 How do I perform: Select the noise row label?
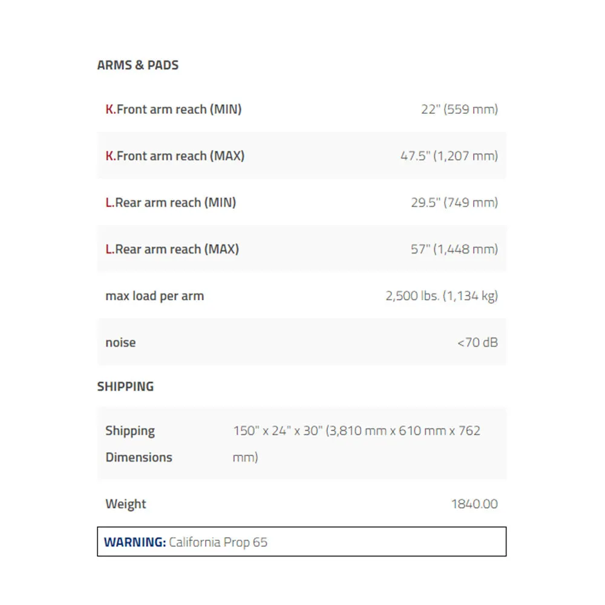120,342
